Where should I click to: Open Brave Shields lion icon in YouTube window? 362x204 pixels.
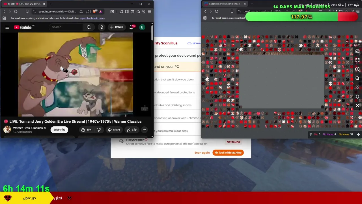click(95, 12)
